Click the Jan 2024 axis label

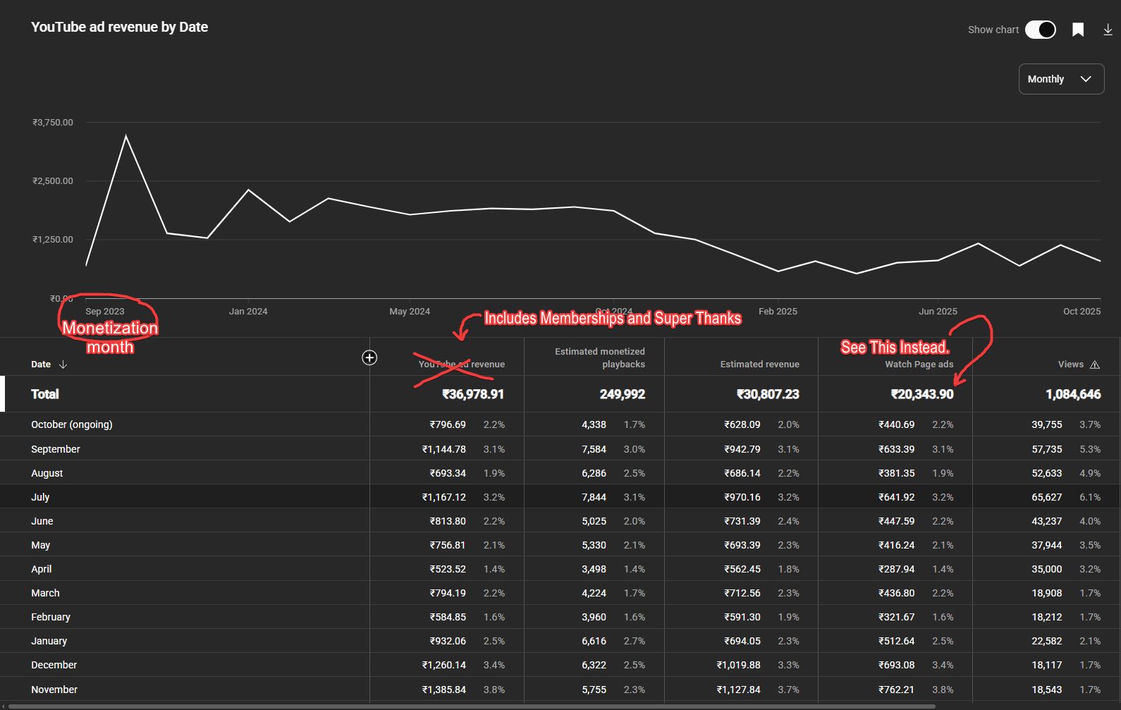[x=248, y=311]
